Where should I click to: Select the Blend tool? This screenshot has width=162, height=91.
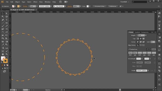[7, 45]
